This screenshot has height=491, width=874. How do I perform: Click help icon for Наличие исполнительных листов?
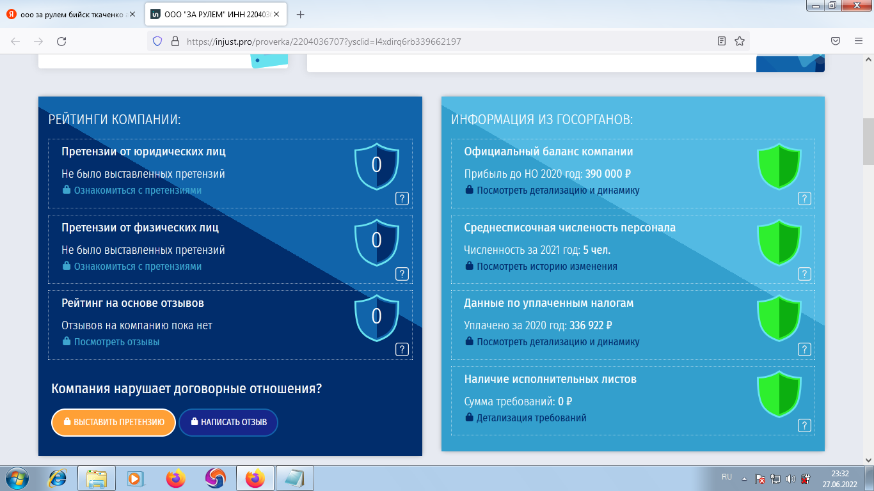click(804, 425)
